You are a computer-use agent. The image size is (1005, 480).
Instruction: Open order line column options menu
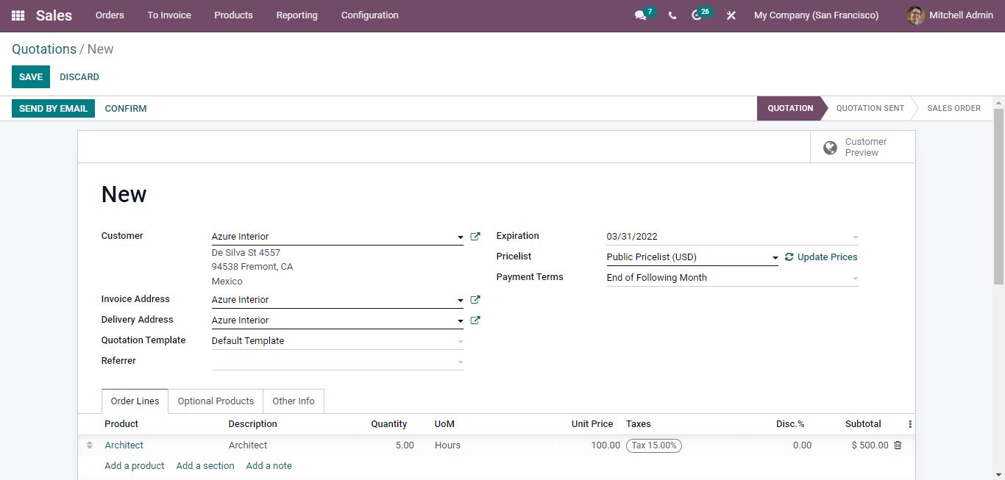(910, 424)
